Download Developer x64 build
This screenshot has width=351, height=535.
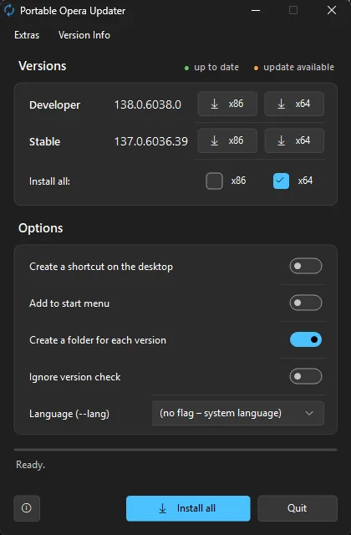[x=294, y=104]
